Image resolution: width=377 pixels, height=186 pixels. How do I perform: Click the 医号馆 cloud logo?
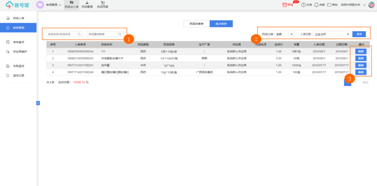coord(17,5)
